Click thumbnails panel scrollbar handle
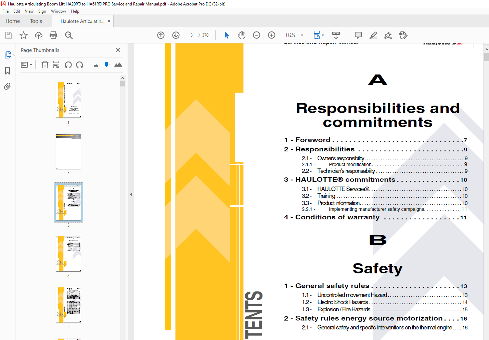 tap(123, 84)
